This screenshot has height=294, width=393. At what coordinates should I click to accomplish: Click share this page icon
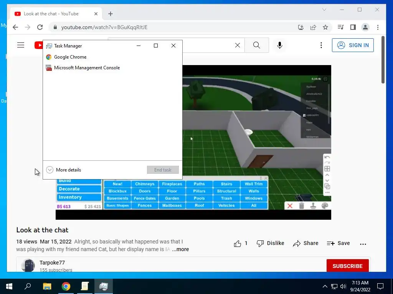point(313,27)
